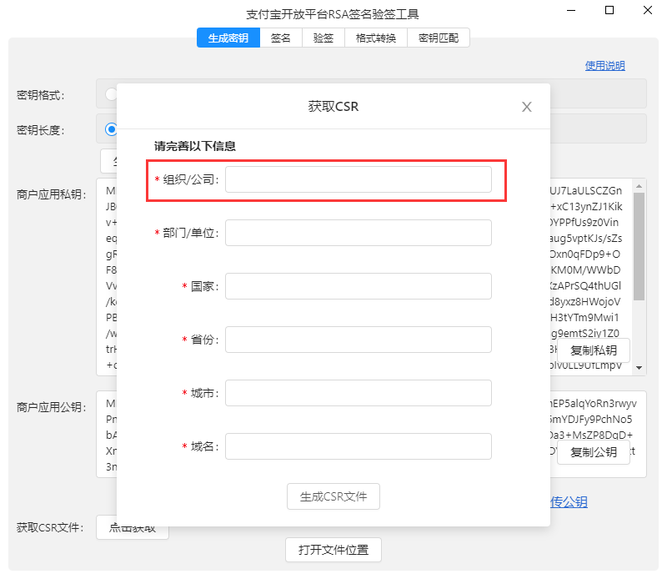
Task: Click the scrollbar down arrow in private key box
Action: click(639, 367)
